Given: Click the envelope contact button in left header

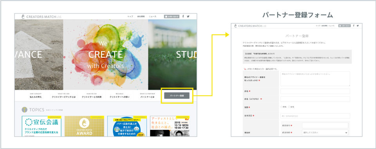Looking at the screenshot, I should tap(172, 16).
